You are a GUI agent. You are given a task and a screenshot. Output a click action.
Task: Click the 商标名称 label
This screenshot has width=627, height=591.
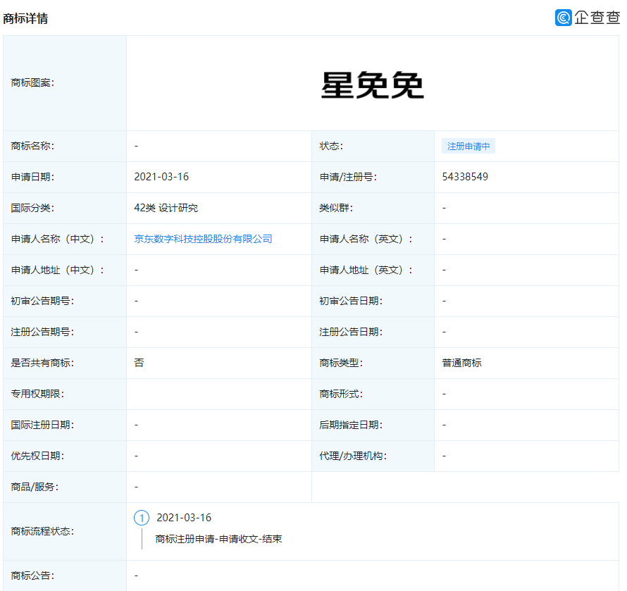[x=33, y=146]
